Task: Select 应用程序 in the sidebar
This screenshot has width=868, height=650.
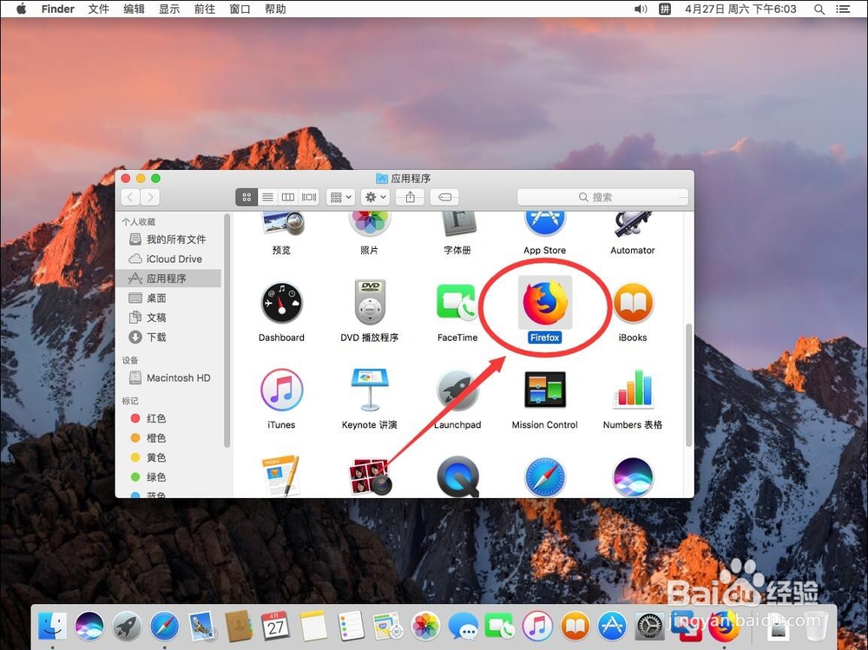Action: [x=171, y=278]
